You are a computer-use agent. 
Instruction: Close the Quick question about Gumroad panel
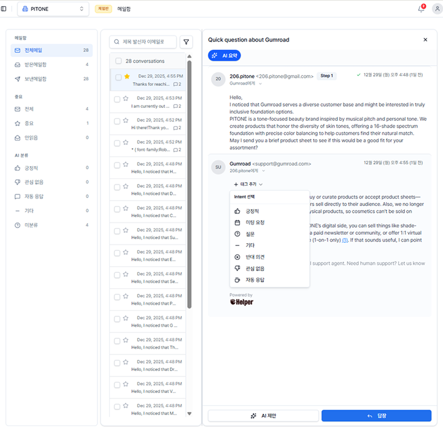pos(425,40)
